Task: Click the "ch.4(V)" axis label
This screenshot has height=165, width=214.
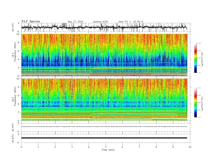Action: tap(13, 138)
